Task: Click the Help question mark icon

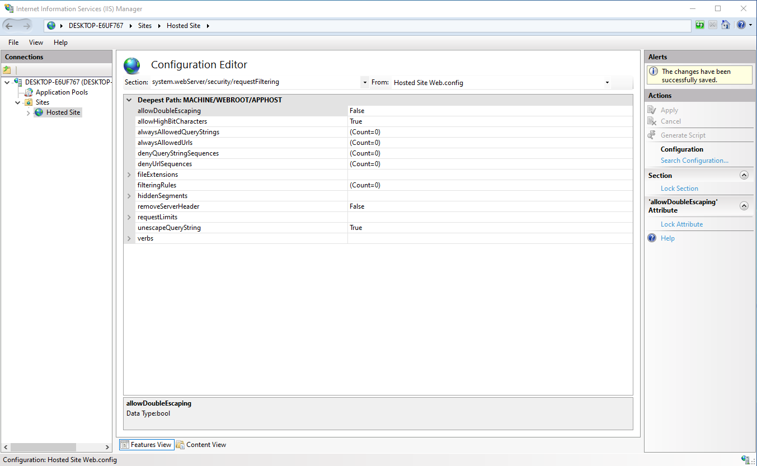Action: pyautogui.click(x=740, y=25)
